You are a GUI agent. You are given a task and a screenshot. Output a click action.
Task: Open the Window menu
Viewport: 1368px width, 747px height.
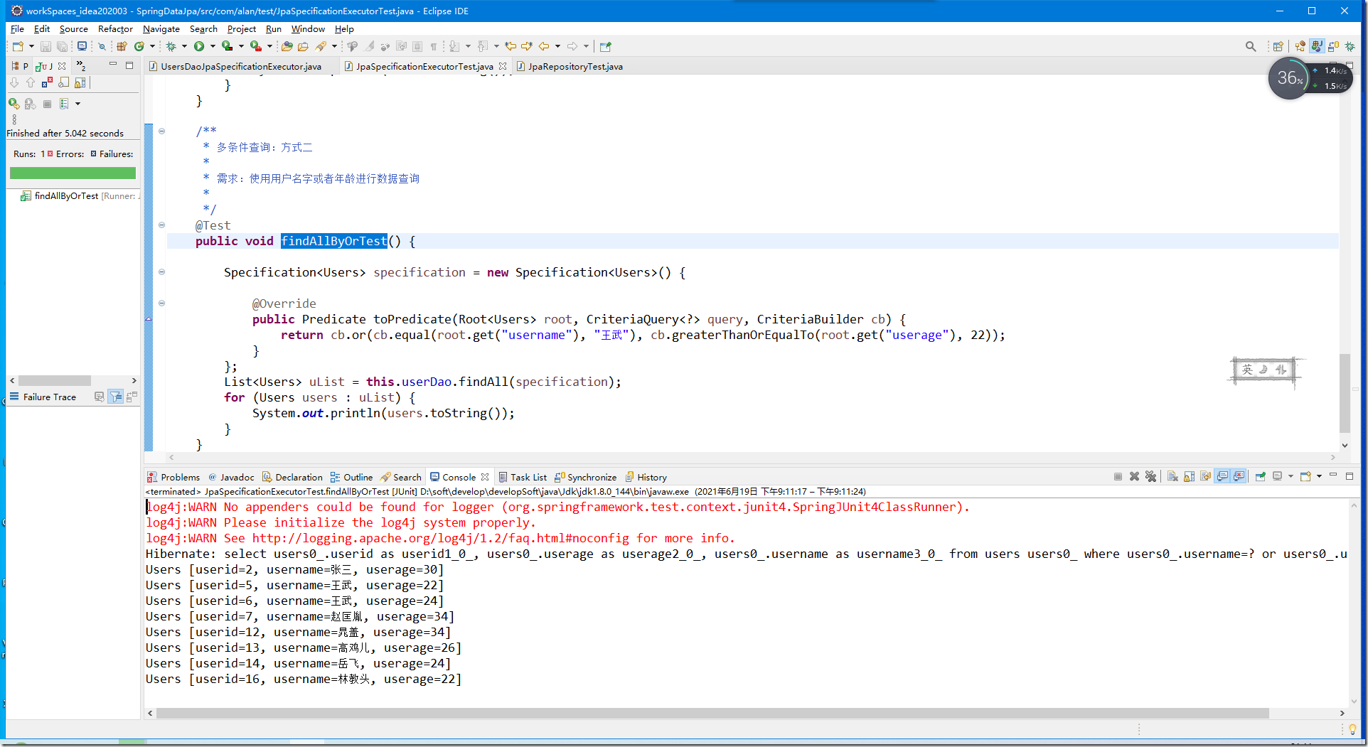[x=308, y=29]
